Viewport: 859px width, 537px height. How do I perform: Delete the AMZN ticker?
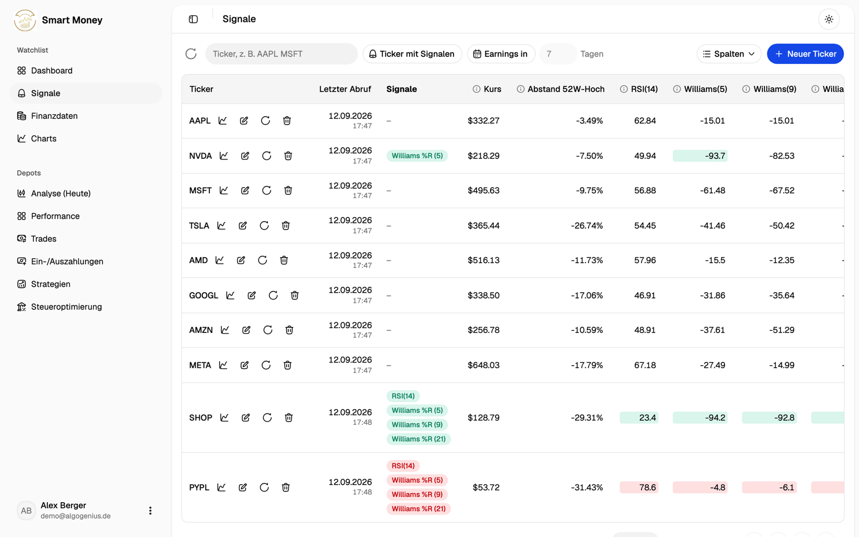[289, 330]
